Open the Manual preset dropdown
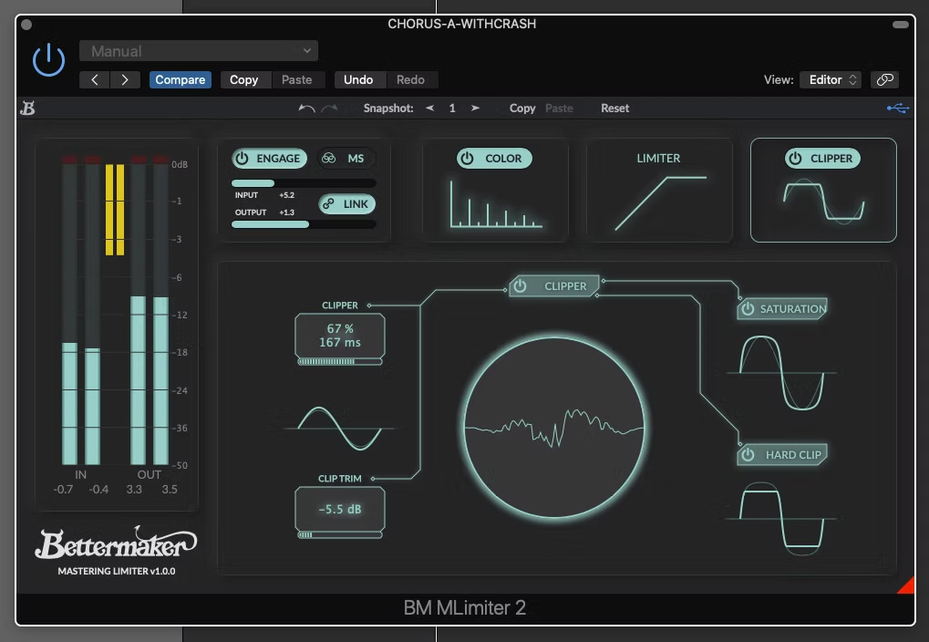929x642 pixels. 199,51
